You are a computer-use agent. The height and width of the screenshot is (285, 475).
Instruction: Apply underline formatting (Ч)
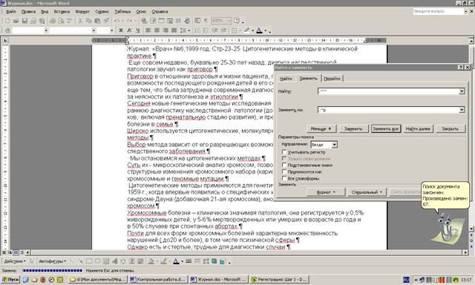(x=138, y=30)
